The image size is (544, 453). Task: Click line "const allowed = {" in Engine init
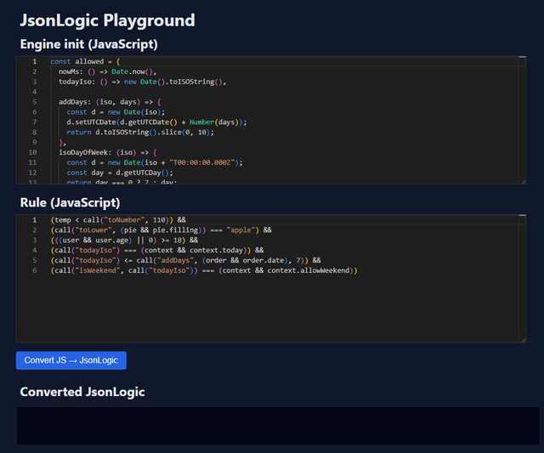[85, 61]
